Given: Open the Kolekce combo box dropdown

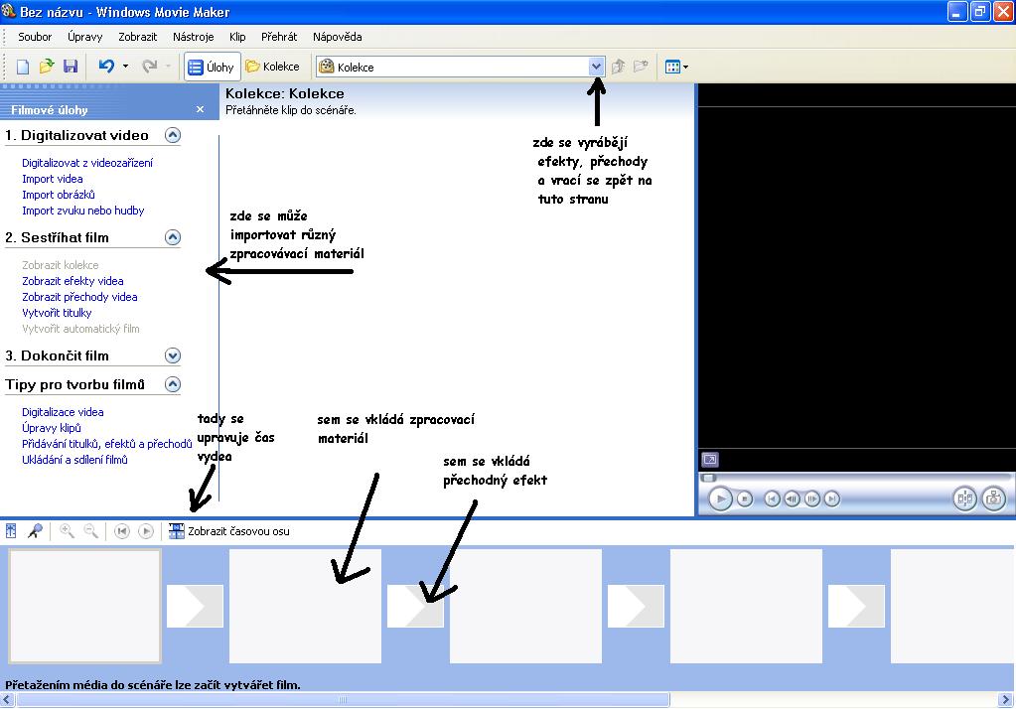Looking at the screenshot, I should [596, 67].
